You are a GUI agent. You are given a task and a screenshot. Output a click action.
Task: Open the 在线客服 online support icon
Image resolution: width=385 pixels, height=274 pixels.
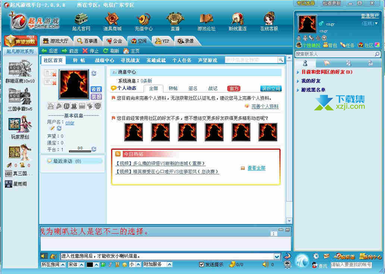(269, 22)
